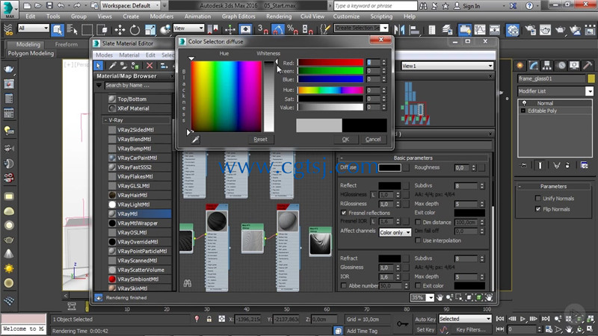Pick the eyedropper in Color Selector
Screen dimensions: 598x336
(195, 140)
